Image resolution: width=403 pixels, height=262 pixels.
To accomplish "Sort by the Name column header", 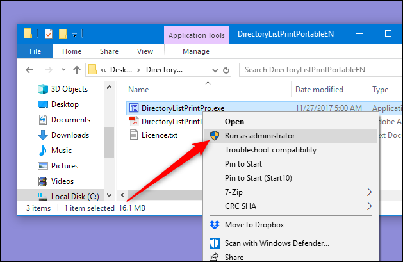I will point(138,90).
